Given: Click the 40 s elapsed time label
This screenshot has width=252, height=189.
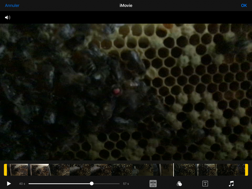Looking at the screenshot, I should (x=22, y=184).
